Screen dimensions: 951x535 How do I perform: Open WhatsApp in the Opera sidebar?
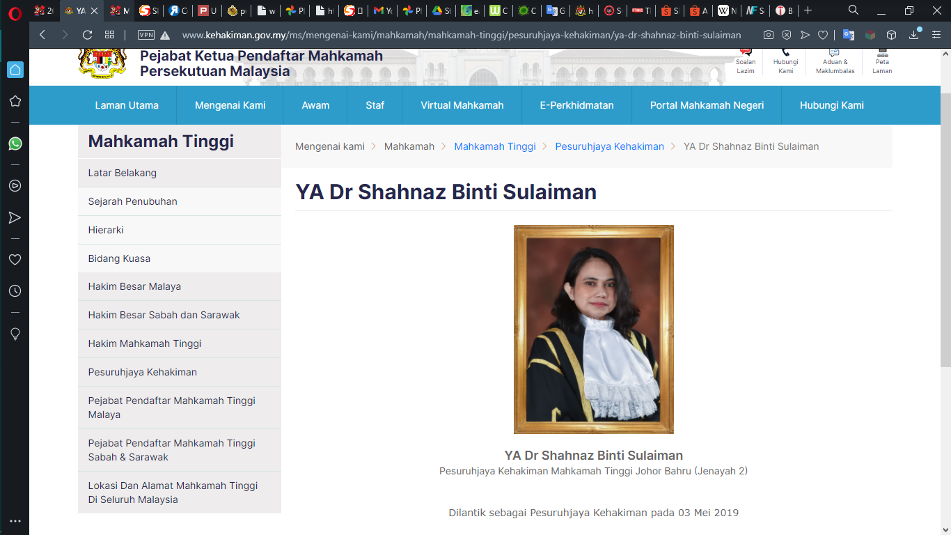[15, 144]
